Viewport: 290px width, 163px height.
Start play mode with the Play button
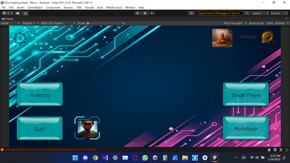tap(137, 13)
